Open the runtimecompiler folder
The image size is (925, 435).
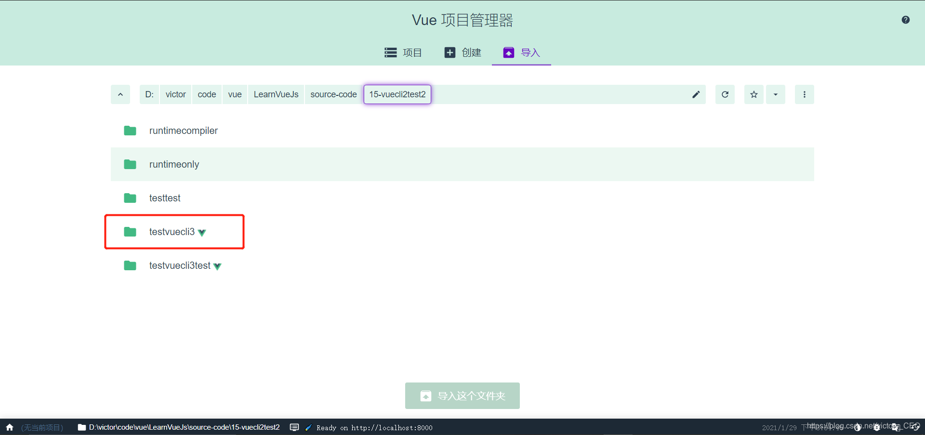[x=462, y=131]
